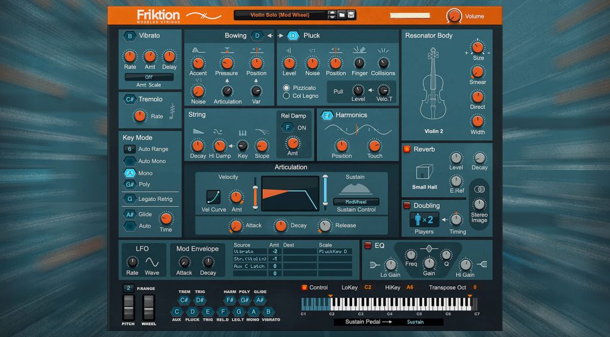The image size is (610, 337).
Task: Click the Sustain envelope shape icon
Action: pos(355,189)
